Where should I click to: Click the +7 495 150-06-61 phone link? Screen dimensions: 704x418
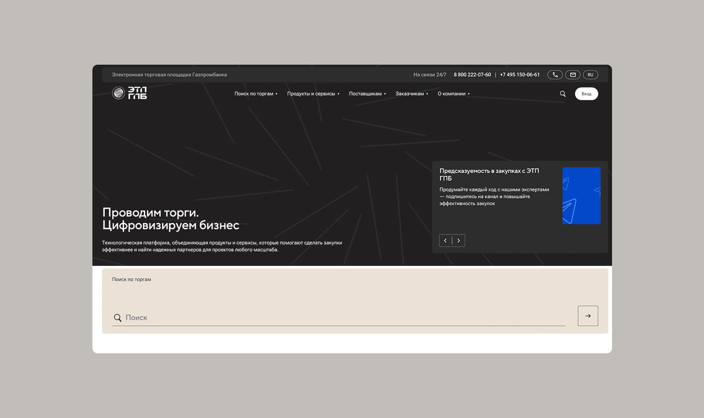pyautogui.click(x=520, y=74)
